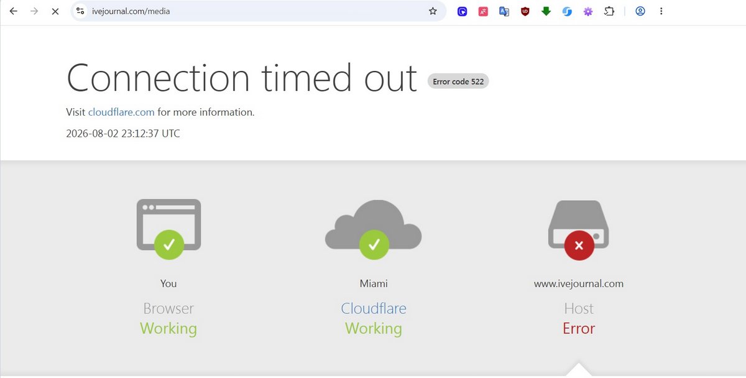
Task: Open the Extensions puzzle piece menu
Action: [609, 11]
